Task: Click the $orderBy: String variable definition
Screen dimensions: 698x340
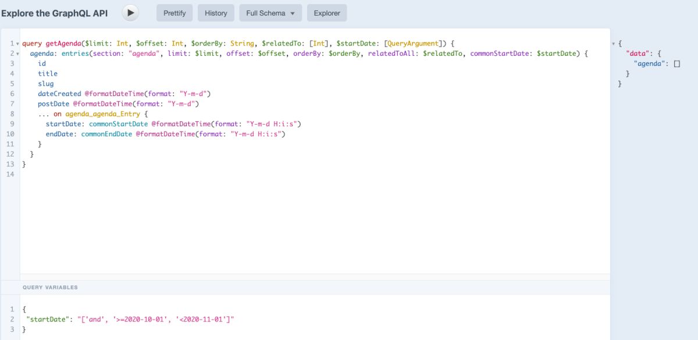Action: click(224, 44)
